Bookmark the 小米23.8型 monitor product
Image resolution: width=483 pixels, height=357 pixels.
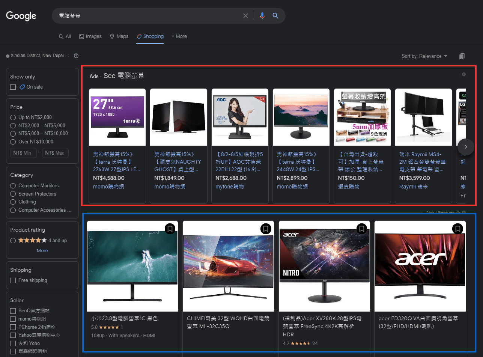(x=170, y=229)
